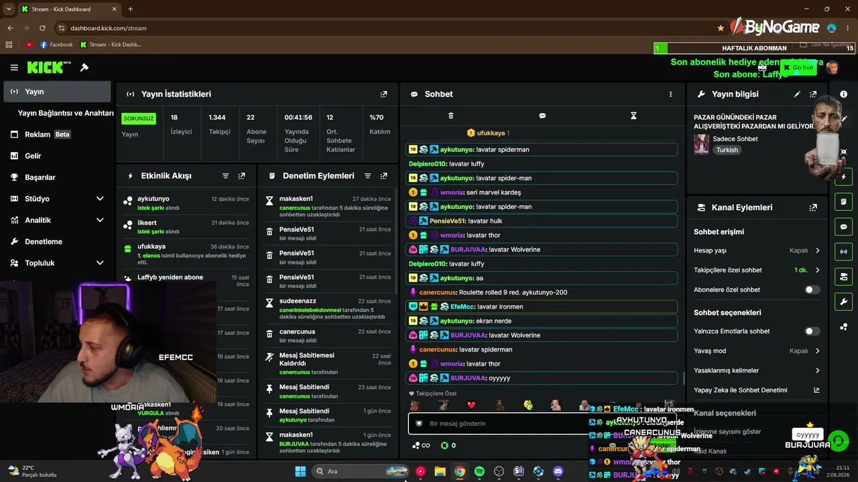
Task: Click the broadcast signal icon in right sidebar
Action: pos(843,252)
